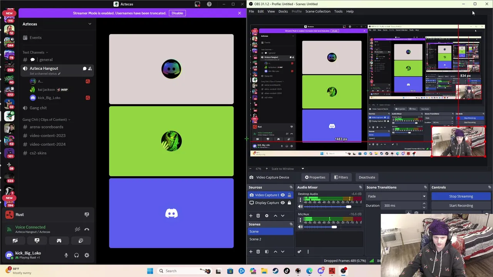This screenshot has width=493, height=277.
Task: Open the chat icon beside Azteca Hangout
Action: coord(84,68)
